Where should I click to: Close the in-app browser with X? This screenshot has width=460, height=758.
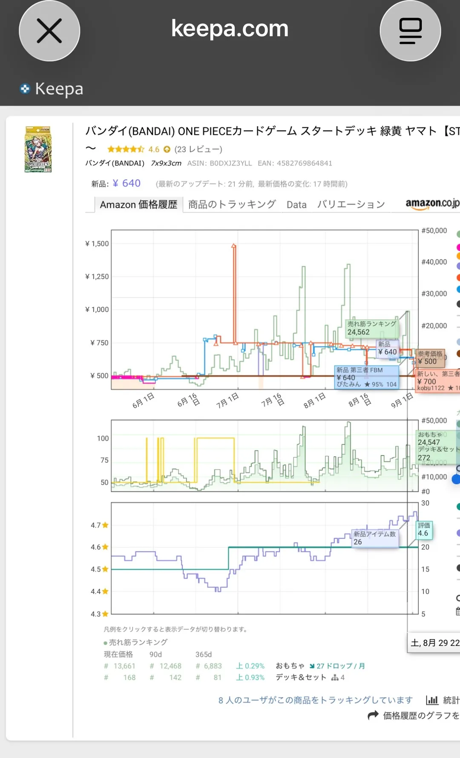pyautogui.click(x=49, y=31)
